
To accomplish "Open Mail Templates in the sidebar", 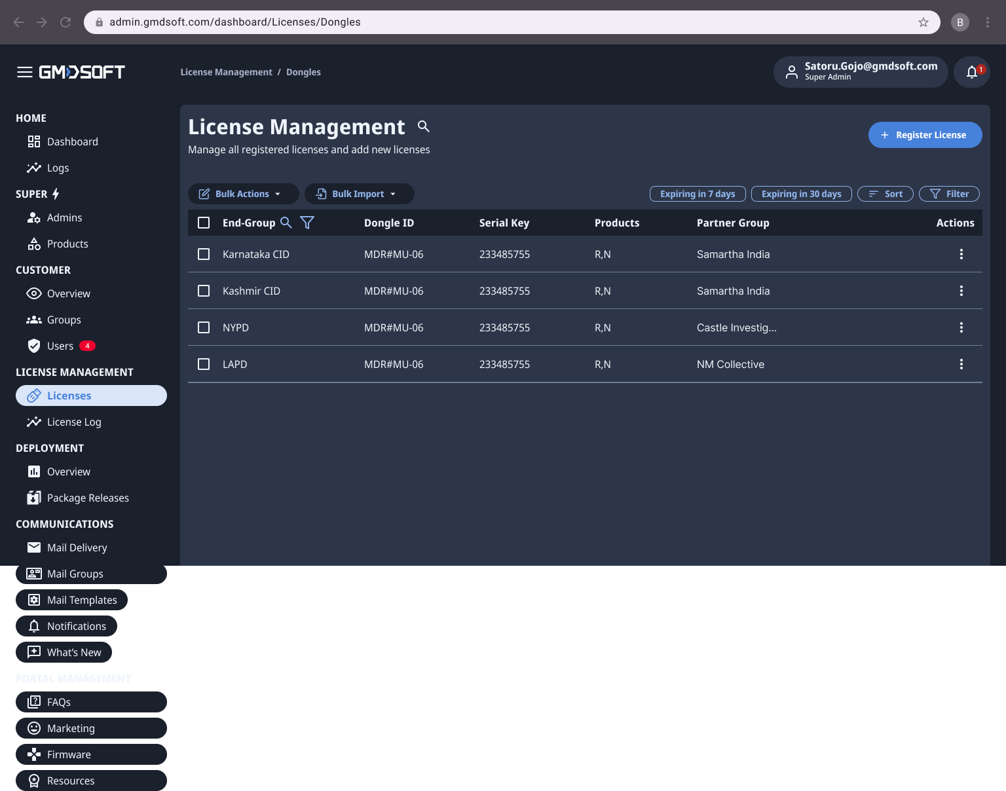I will click(71, 600).
